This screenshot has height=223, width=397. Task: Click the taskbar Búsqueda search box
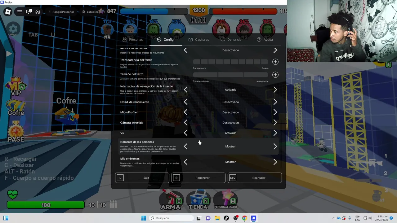[x=171, y=218]
